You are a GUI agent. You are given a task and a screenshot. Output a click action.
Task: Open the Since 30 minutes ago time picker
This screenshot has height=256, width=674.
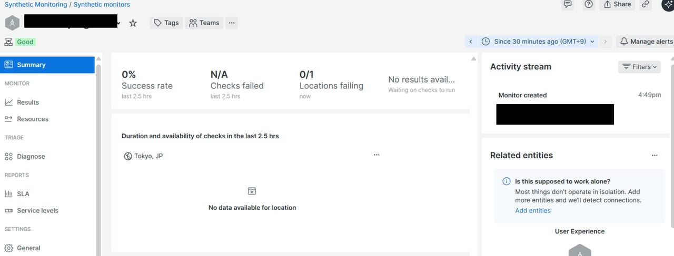click(x=539, y=42)
